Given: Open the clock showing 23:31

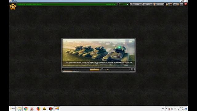Looking at the screenshot, I should click(x=181, y=109).
